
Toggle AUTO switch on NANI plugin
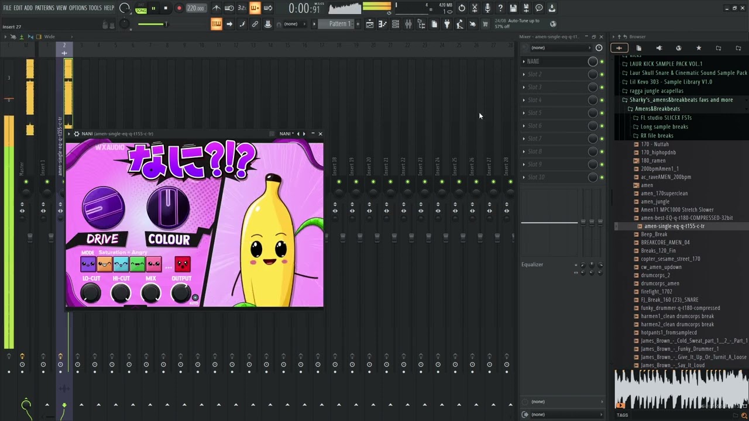click(195, 298)
